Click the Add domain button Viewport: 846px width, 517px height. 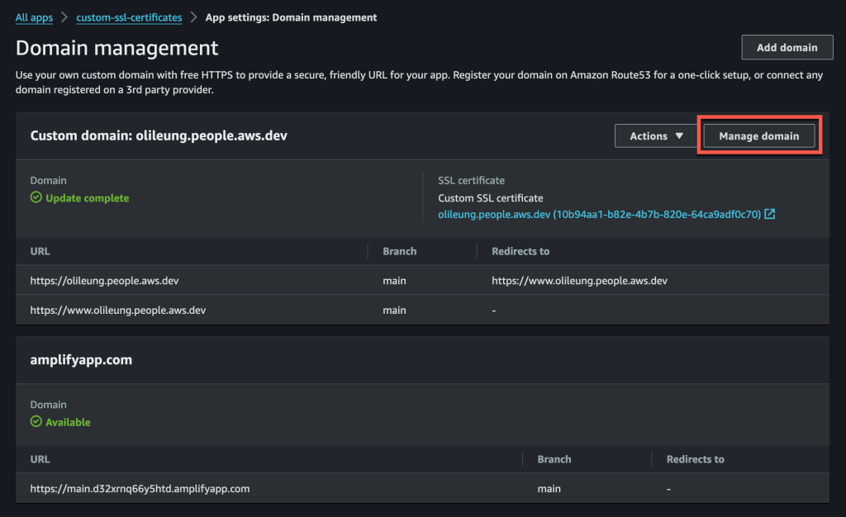[787, 47]
